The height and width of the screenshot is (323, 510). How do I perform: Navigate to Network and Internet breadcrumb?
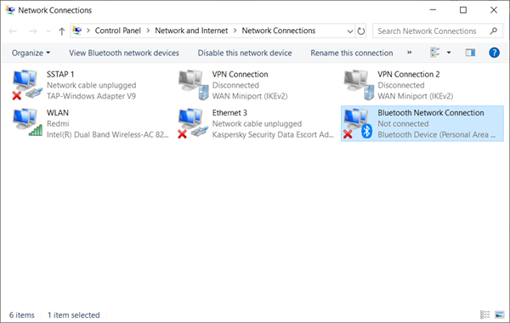pyautogui.click(x=191, y=31)
